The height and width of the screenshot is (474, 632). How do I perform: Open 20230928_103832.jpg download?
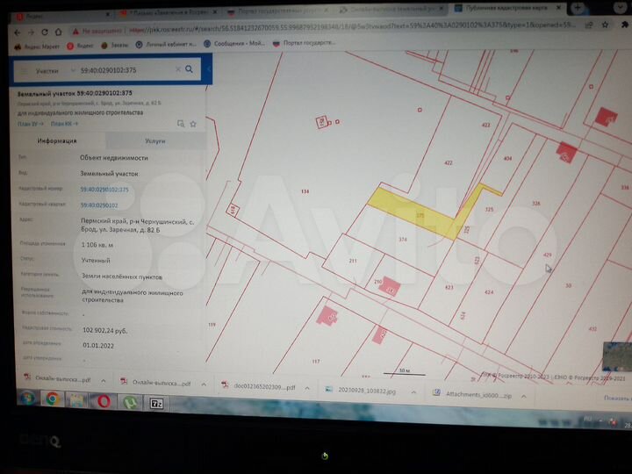362,390
